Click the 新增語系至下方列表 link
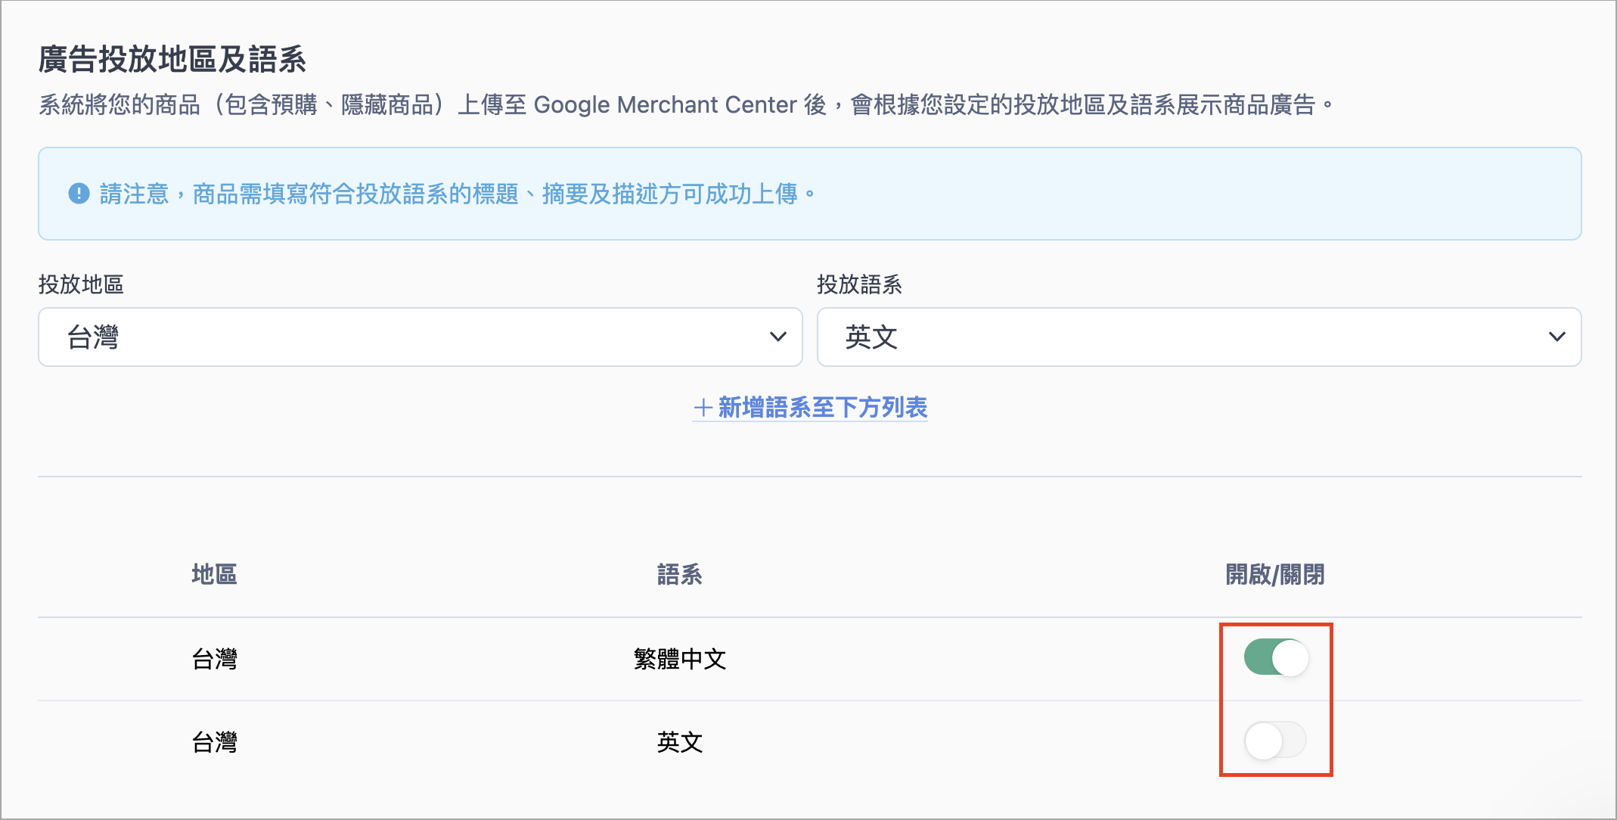Image resolution: width=1617 pixels, height=820 pixels. click(x=810, y=408)
